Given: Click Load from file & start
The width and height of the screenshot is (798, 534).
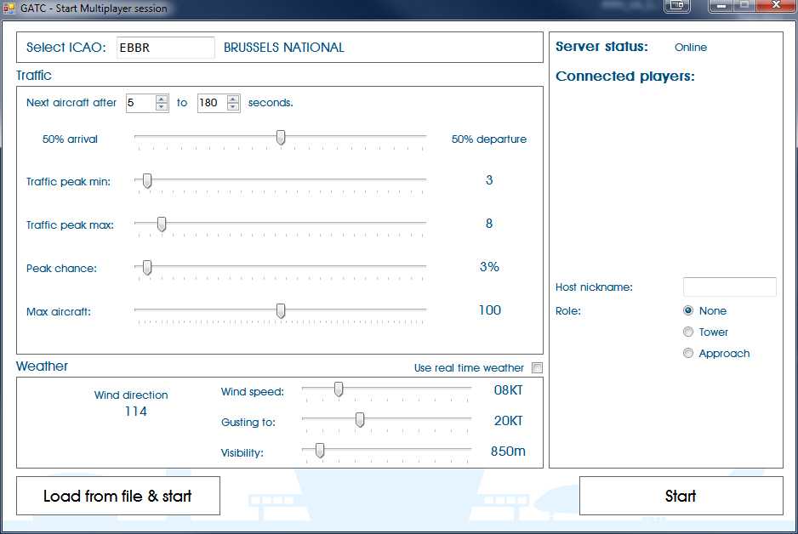Looking at the screenshot, I should point(117,495).
